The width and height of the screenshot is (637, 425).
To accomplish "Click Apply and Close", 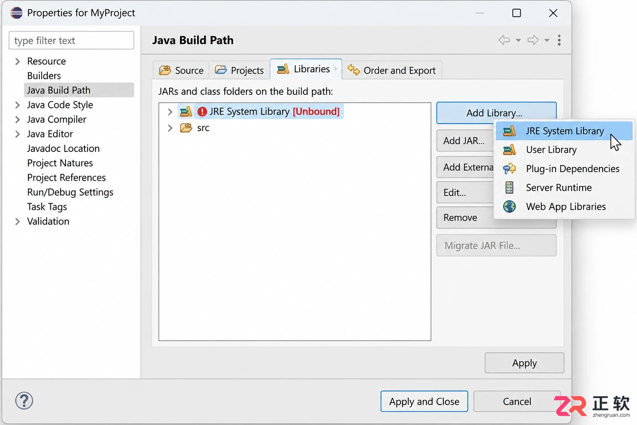I will pyautogui.click(x=424, y=401).
